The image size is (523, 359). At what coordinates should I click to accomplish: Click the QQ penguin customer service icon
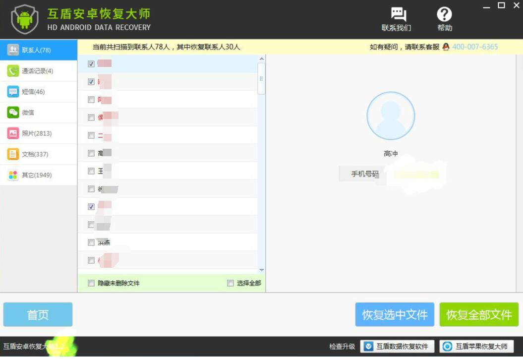446,47
